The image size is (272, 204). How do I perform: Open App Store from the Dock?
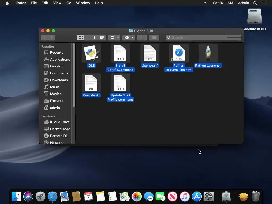click(x=197, y=197)
